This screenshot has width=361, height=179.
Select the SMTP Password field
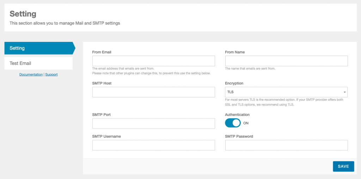(286, 145)
